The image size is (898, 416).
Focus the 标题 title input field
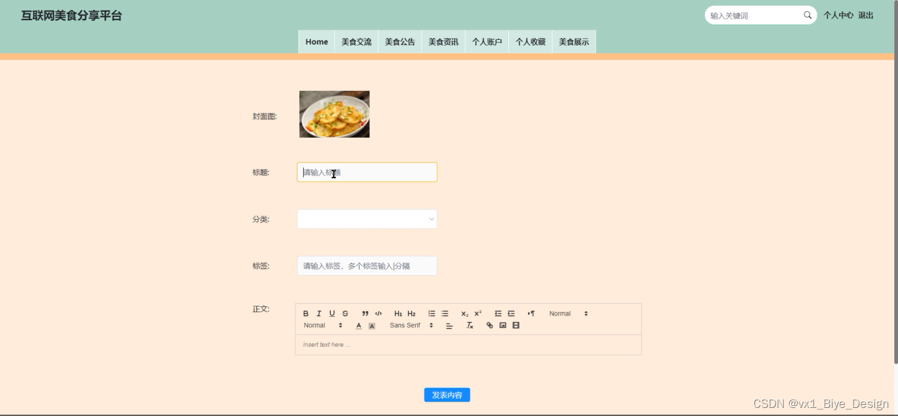coord(367,172)
